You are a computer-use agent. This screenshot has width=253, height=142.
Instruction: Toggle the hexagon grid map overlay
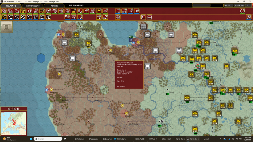coord(23,11)
